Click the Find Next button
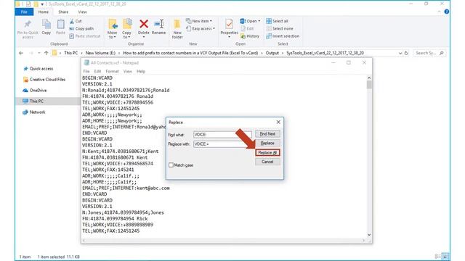Viewport: 465px width, 261px height. click(x=267, y=134)
